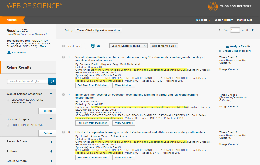This screenshot has height=165, width=260.
Task: Click the print results icon
Action: [x=93, y=46]
